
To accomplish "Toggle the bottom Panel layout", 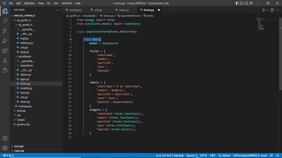I will pyautogui.click(x=242, y=3).
